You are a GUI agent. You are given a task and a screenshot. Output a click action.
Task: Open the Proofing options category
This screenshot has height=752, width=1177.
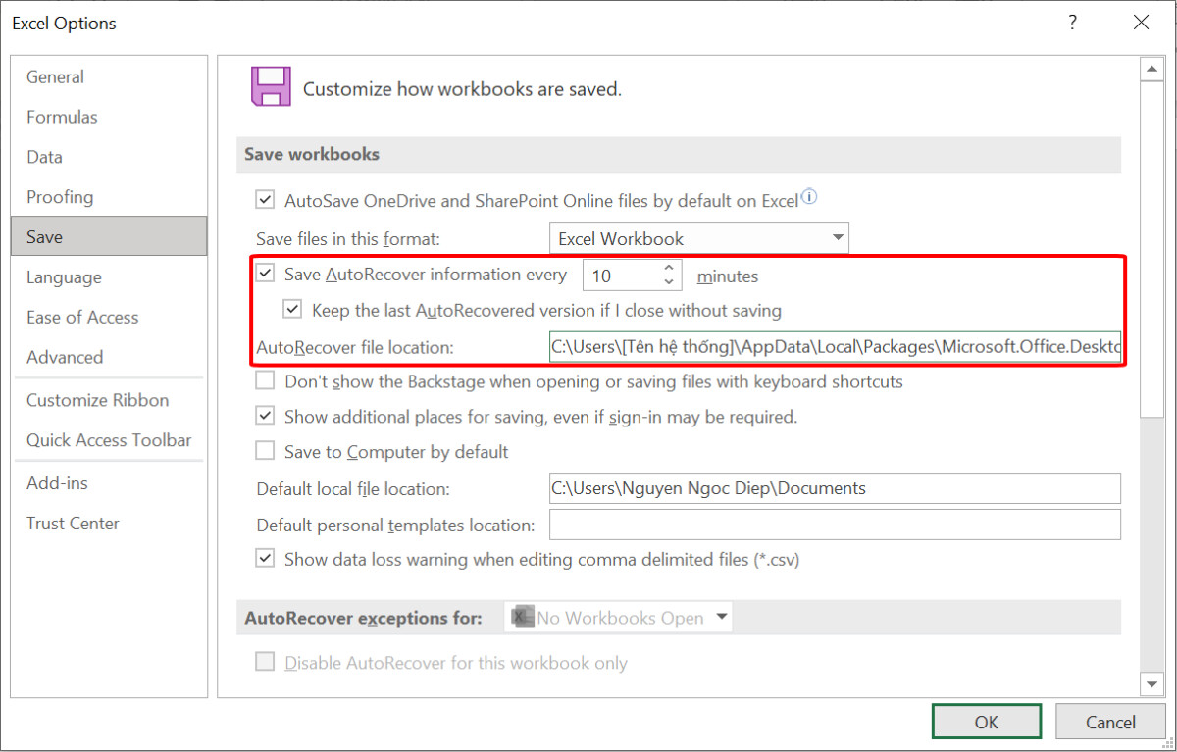pyautogui.click(x=109, y=197)
